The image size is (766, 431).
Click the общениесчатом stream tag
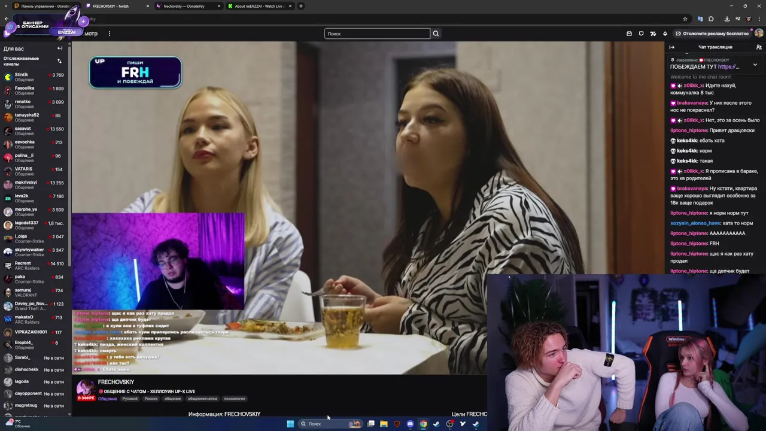click(202, 399)
